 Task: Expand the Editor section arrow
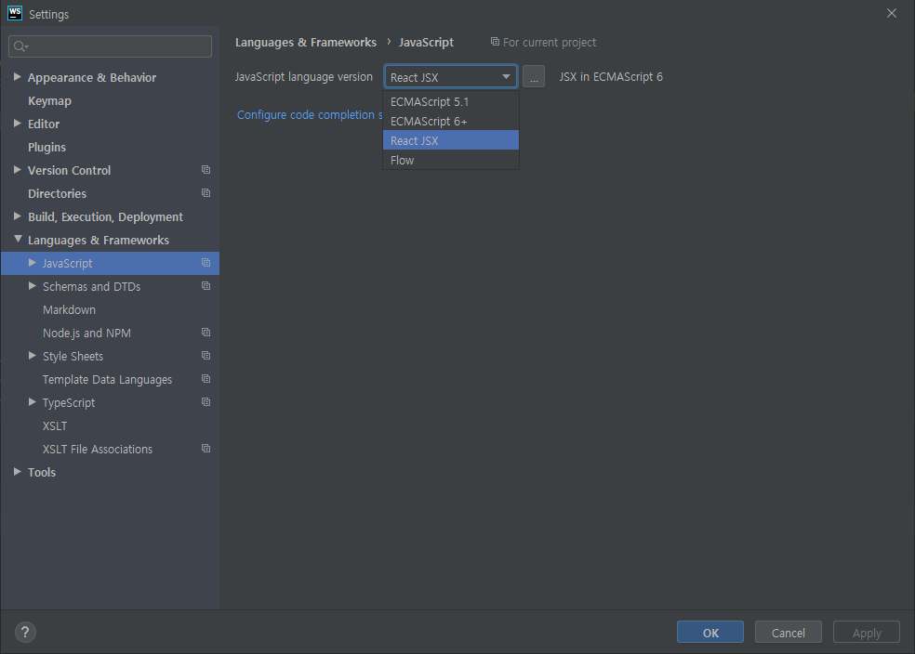18,124
